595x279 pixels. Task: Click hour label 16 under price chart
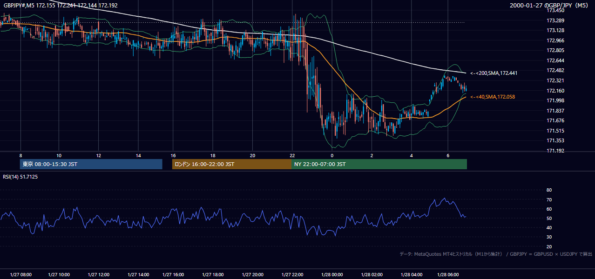tap(173, 155)
